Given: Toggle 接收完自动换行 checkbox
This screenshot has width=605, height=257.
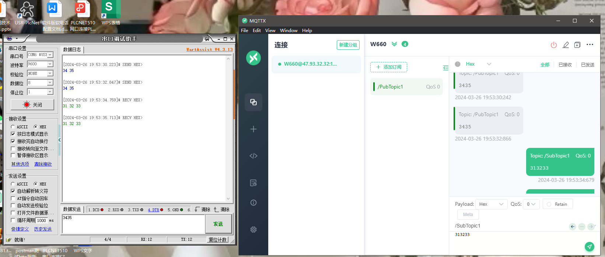Looking at the screenshot, I should coord(13,141).
